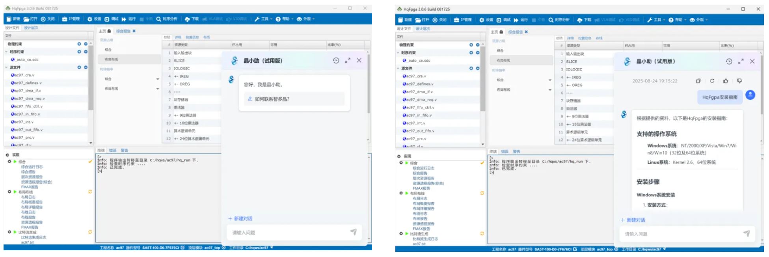
Task: Click 运行 toolbar button in left window
Action: (129, 19)
